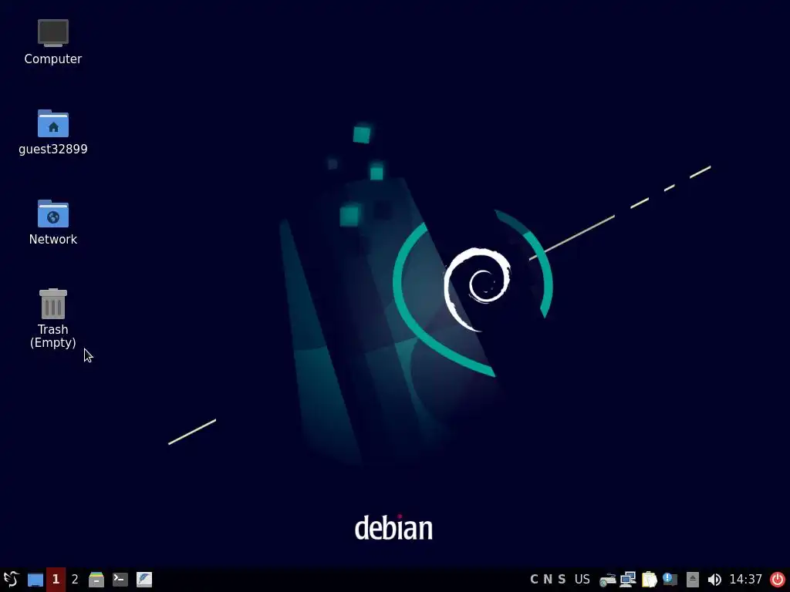Launch the terminal from taskbar
790x592 pixels.
[120, 580]
